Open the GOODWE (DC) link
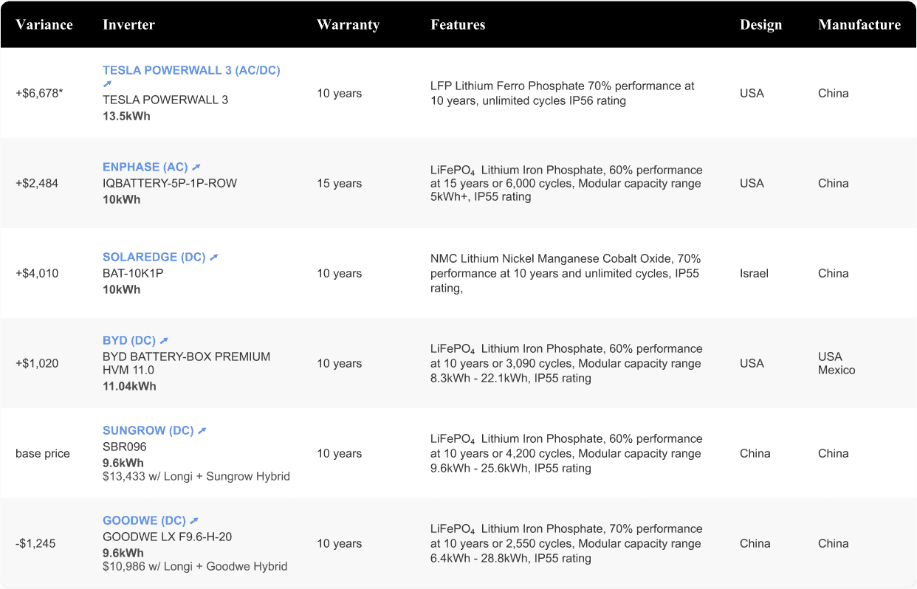This screenshot has height=589, width=917. click(x=144, y=521)
